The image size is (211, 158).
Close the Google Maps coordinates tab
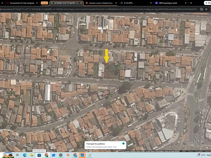click(x=81, y=3)
